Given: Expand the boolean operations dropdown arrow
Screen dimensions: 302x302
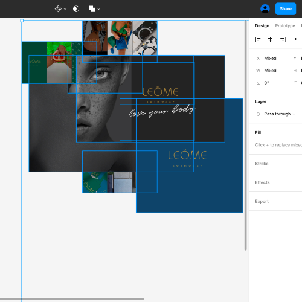Looking at the screenshot, I should click(98, 9).
